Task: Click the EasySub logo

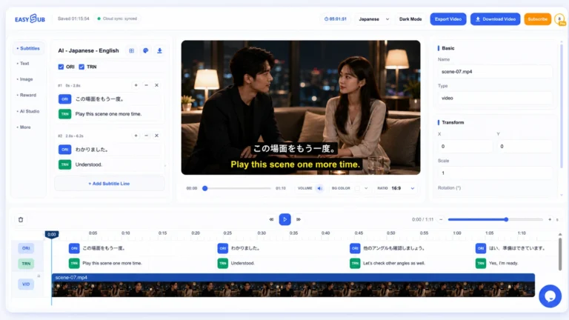Action: tap(30, 19)
